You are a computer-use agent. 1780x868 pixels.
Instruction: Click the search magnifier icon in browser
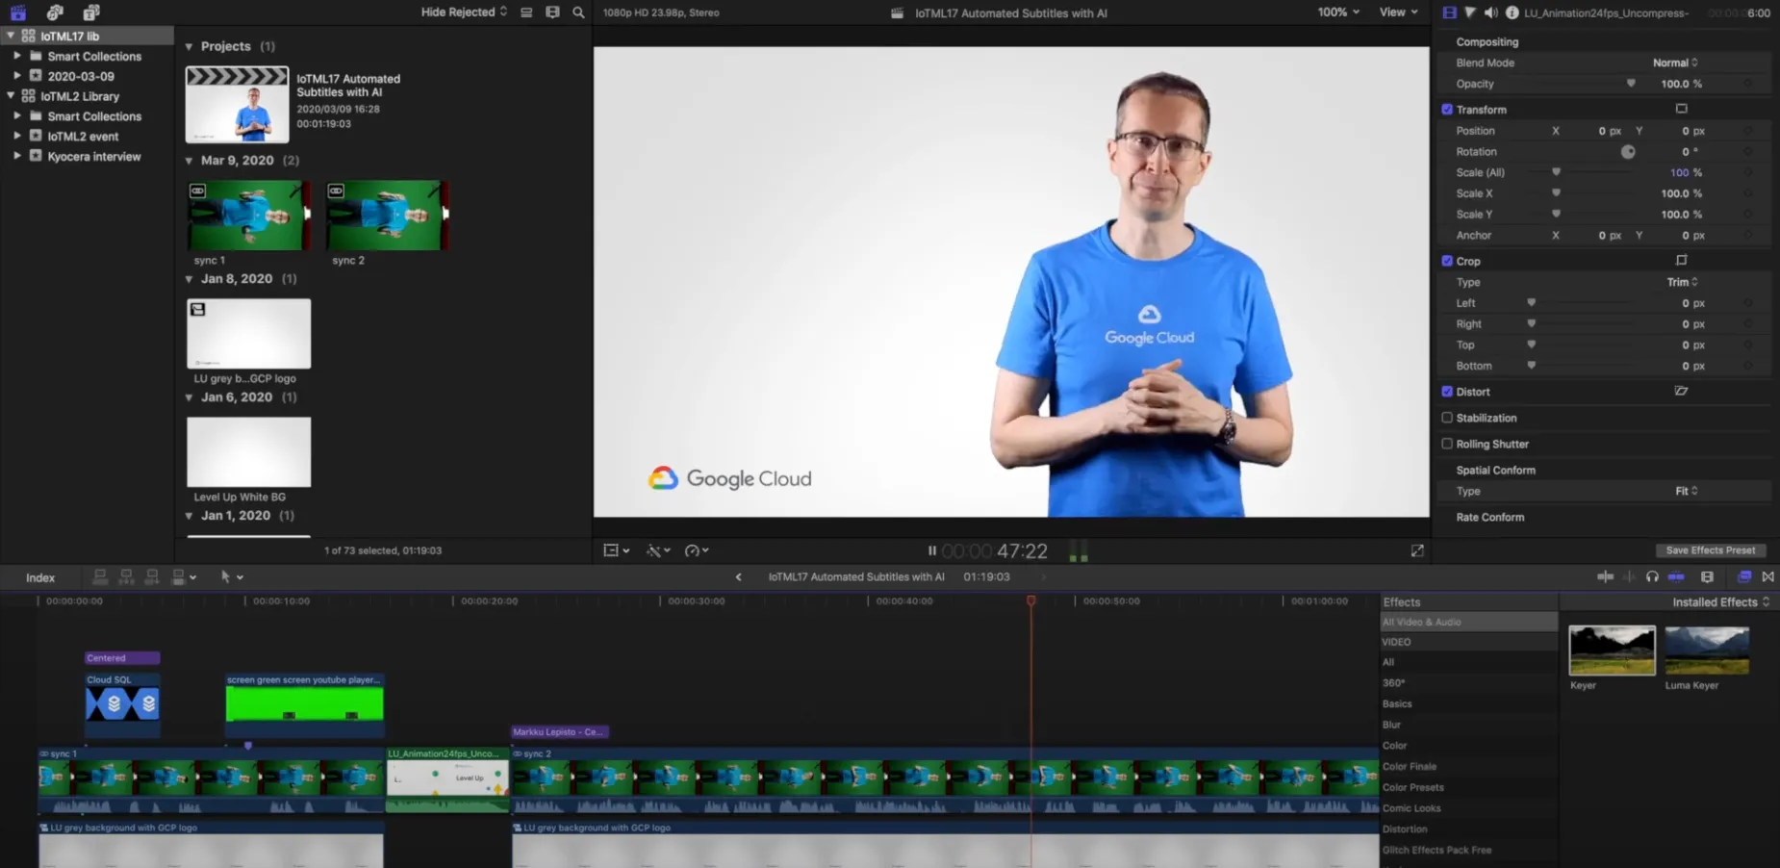pyautogui.click(x=578, y=13)
